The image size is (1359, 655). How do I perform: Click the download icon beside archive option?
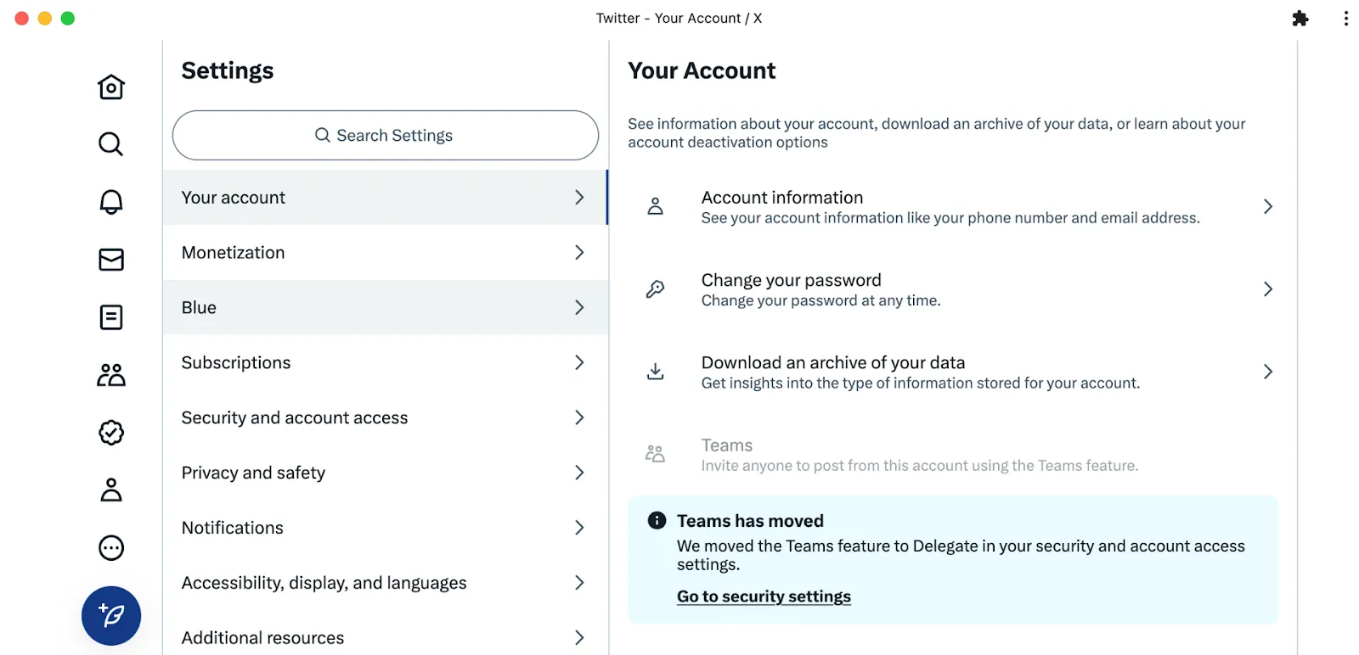coord(656,372)
